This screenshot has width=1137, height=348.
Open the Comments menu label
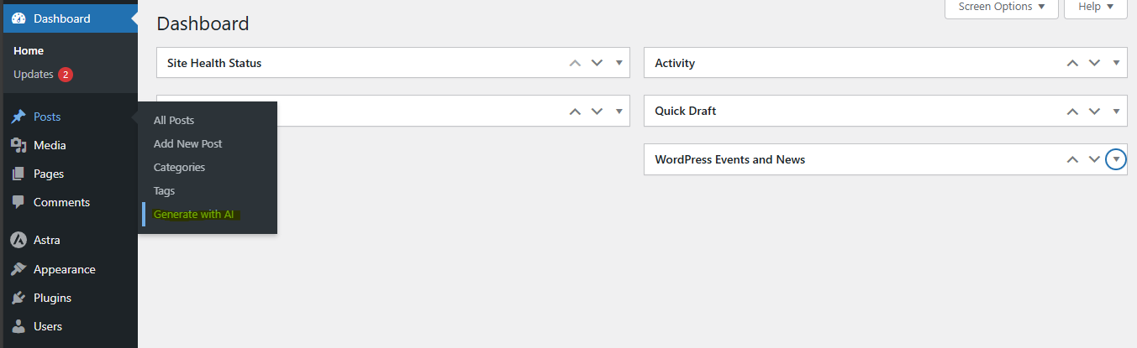pos(61,203)
